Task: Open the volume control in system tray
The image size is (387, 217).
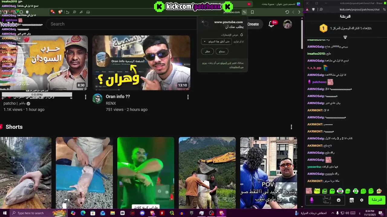Action: click(347, 213)
